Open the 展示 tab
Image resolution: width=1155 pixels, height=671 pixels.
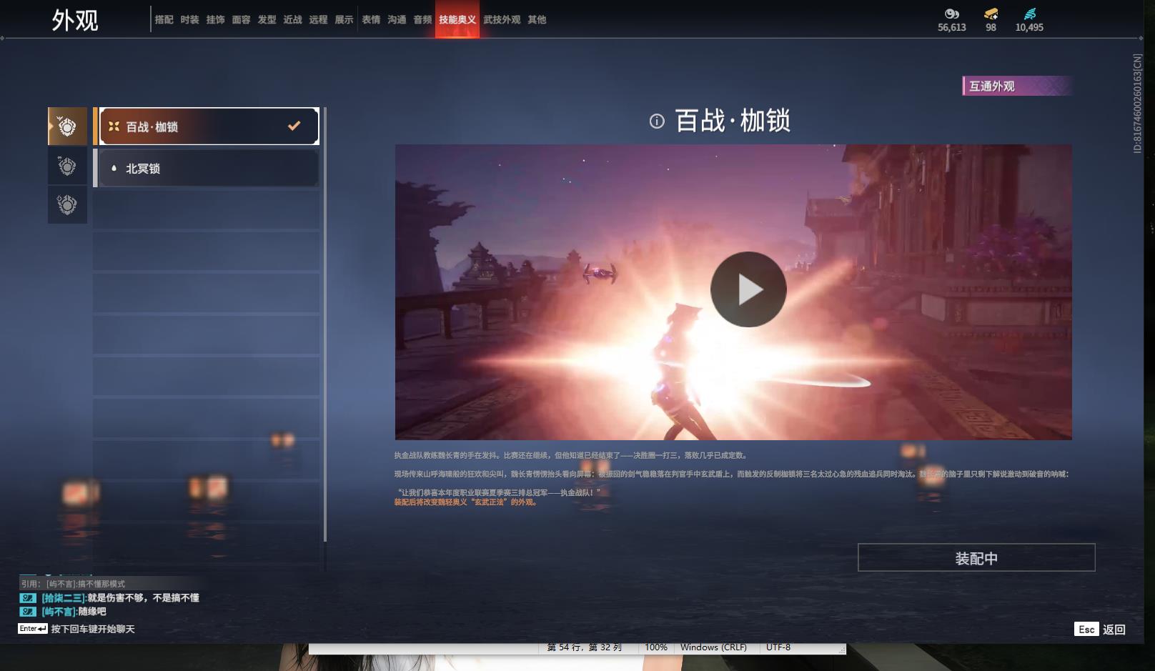344,19
